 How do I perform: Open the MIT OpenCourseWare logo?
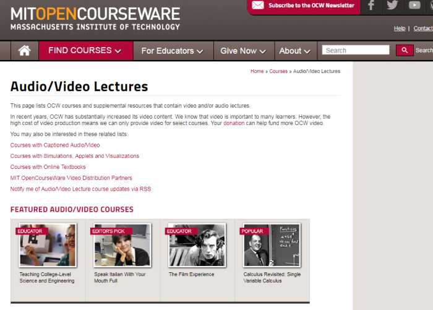pyautogui.click(x=95, y=18)
